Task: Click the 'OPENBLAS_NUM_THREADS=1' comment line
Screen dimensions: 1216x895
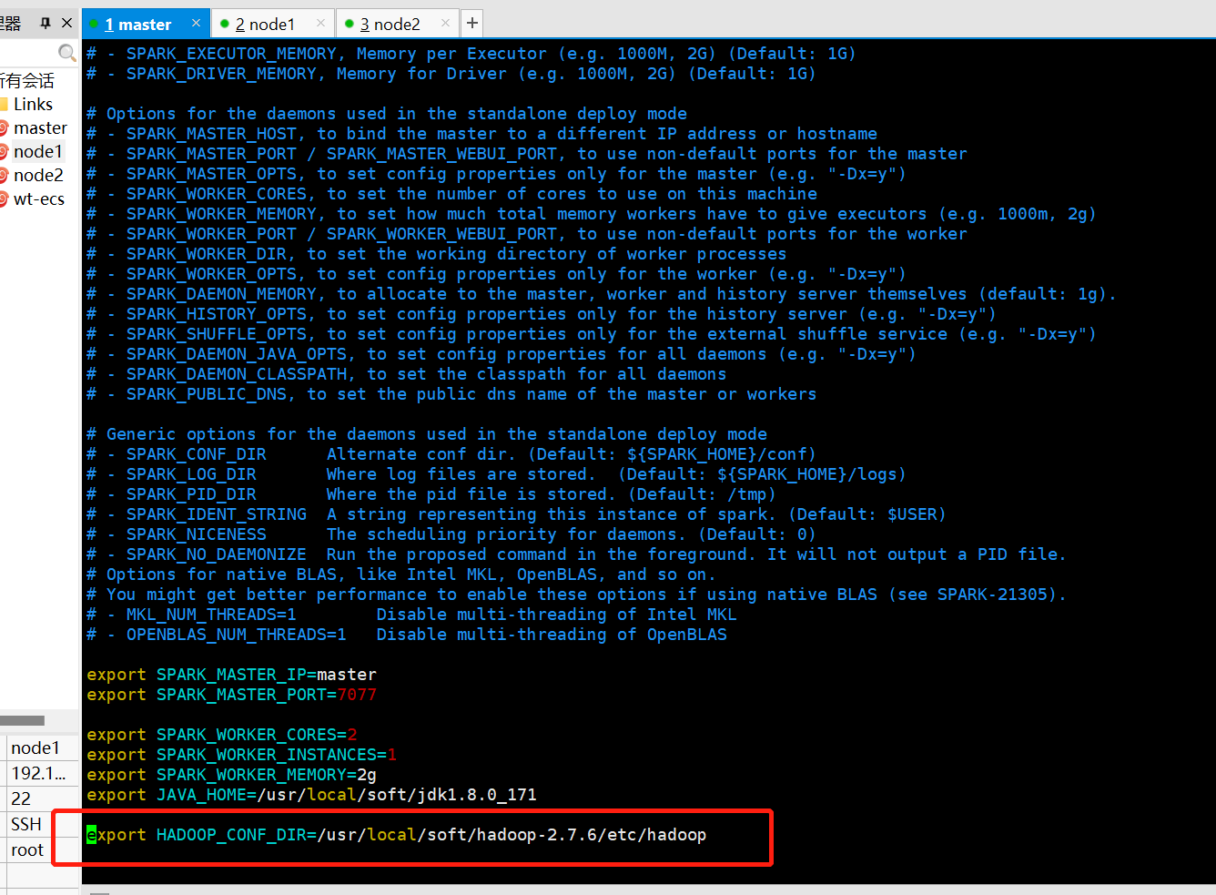Action: (x=407, y=635)
